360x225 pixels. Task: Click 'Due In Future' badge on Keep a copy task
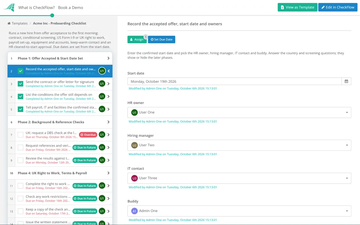tap(85, 211)
